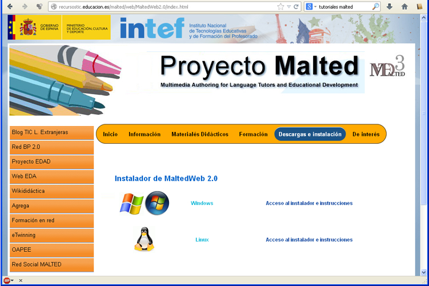This screenshot has width=429, height=286.
Task: Open Linux 'Acceso al instalador e instrucciones'
Action: (x=309, y=240)
